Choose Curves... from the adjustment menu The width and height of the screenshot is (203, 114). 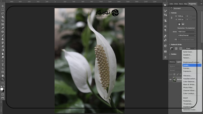pyautogui.click(x=187, y=68)
